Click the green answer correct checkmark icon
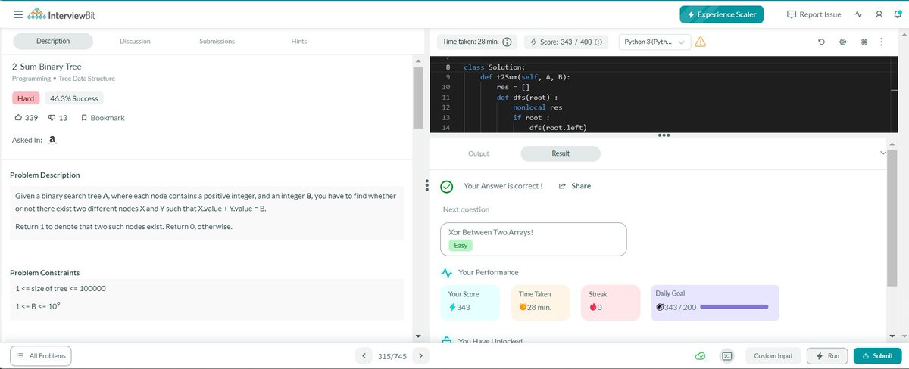This screenshot has height=369, width=909. (x=447, y=186)
